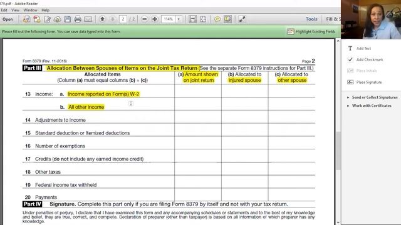Click the fit one full page icon
This screenshot has width=401, height=225.
click(x=203, y=19)
